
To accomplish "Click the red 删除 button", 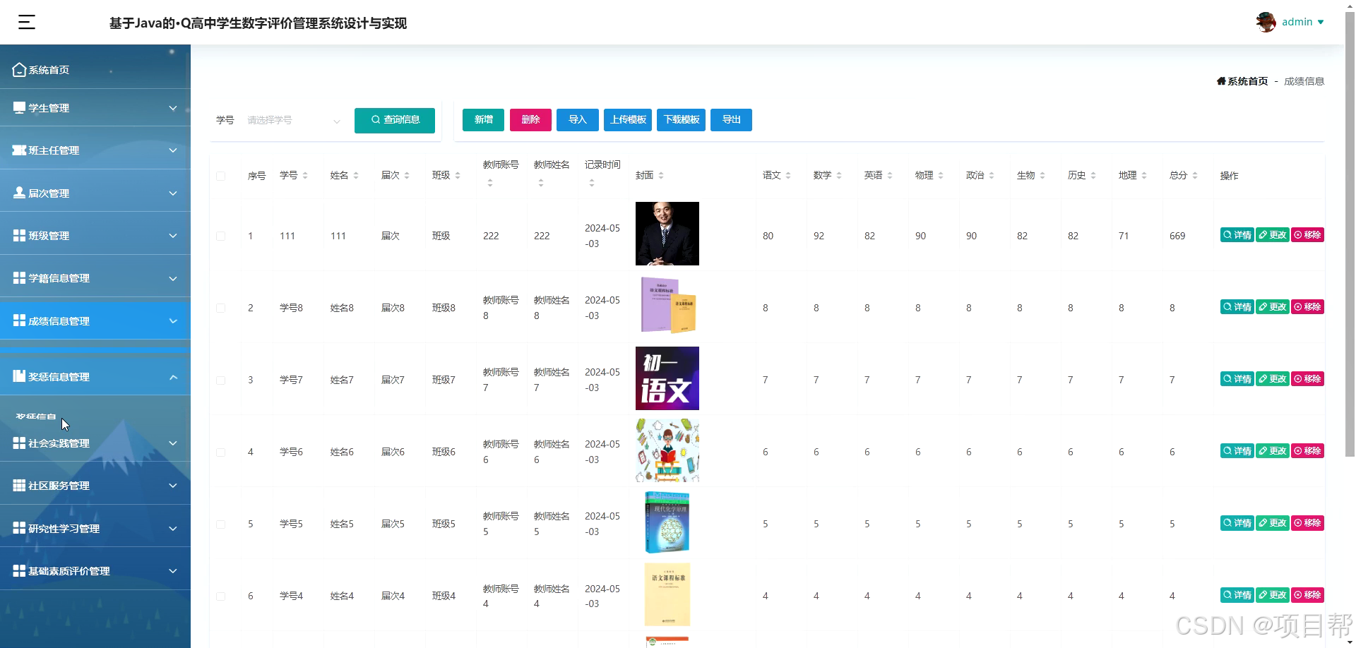I will pyautogui.click(x=530, y=120).
